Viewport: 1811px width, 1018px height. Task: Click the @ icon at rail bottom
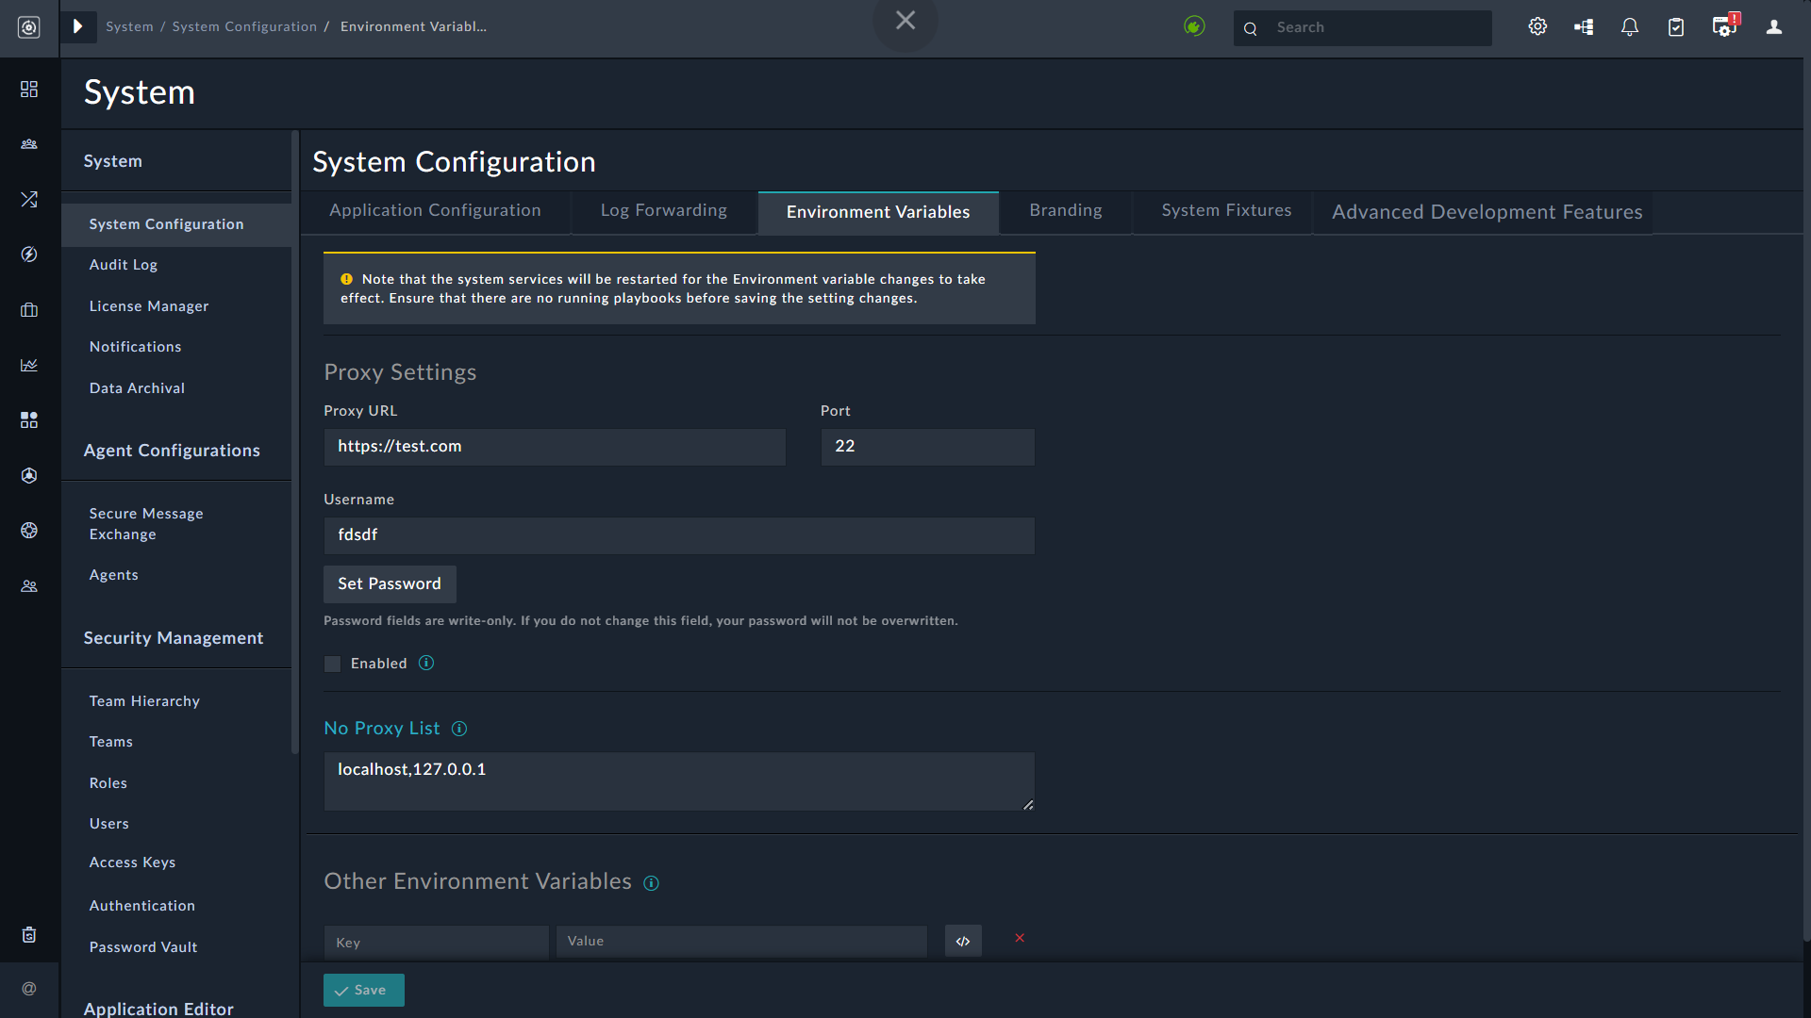[29, 989]
